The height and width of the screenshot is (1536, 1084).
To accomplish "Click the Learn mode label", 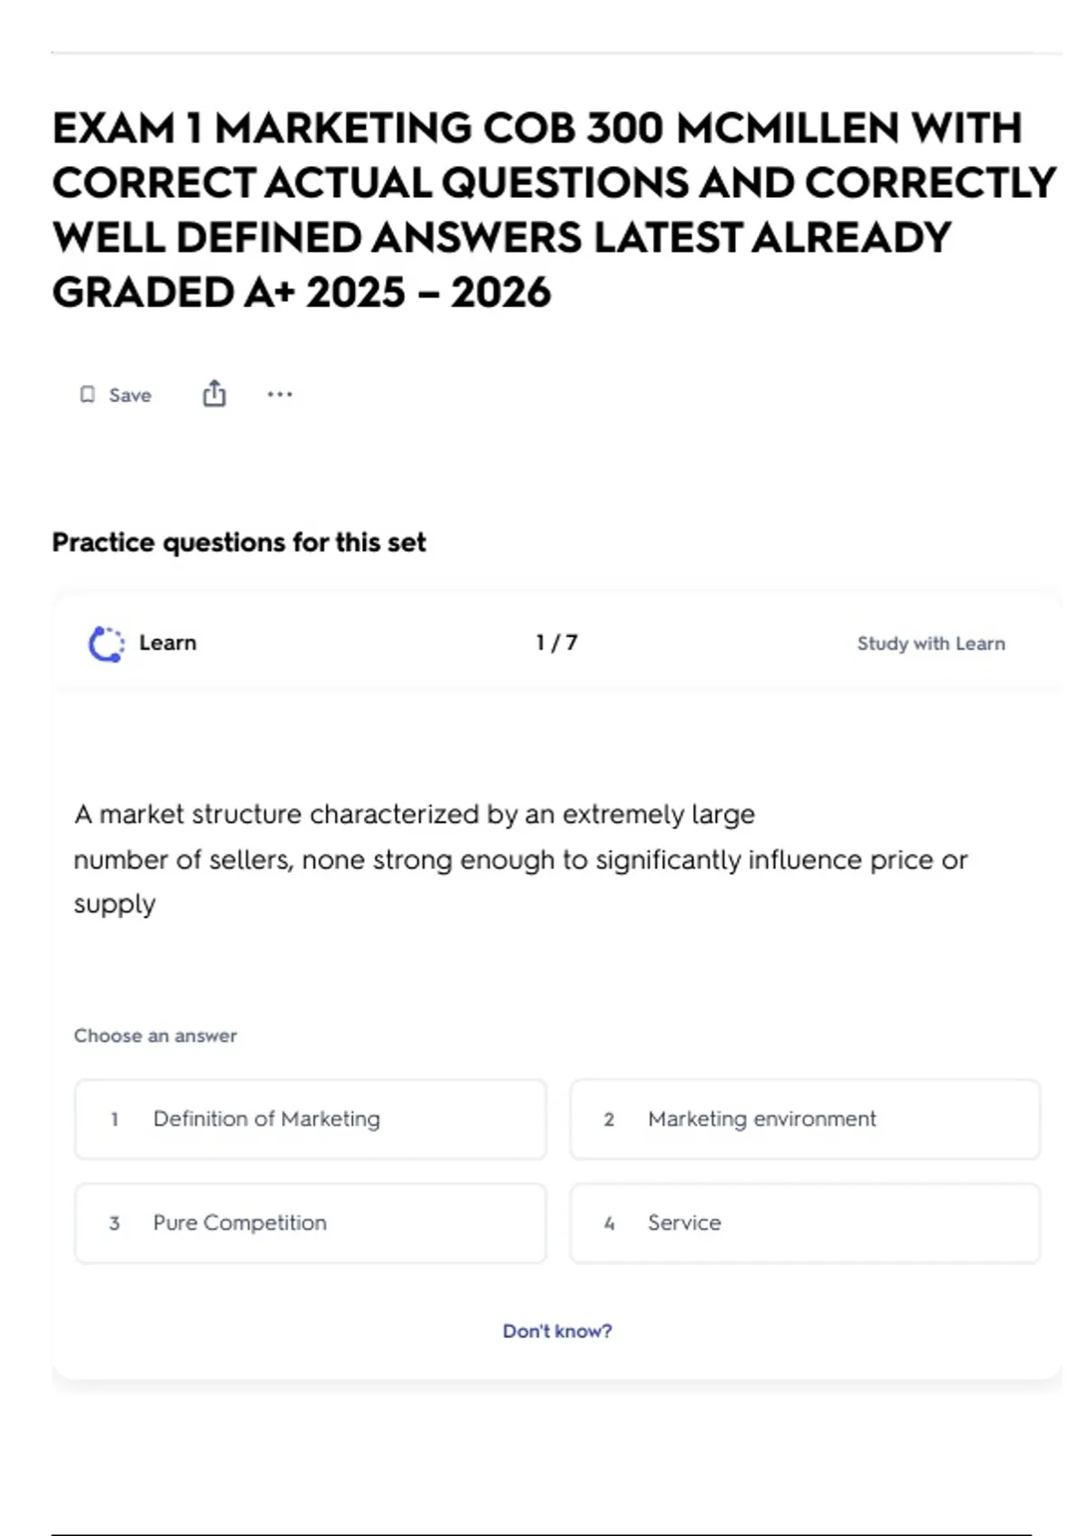I will point(168,642).
